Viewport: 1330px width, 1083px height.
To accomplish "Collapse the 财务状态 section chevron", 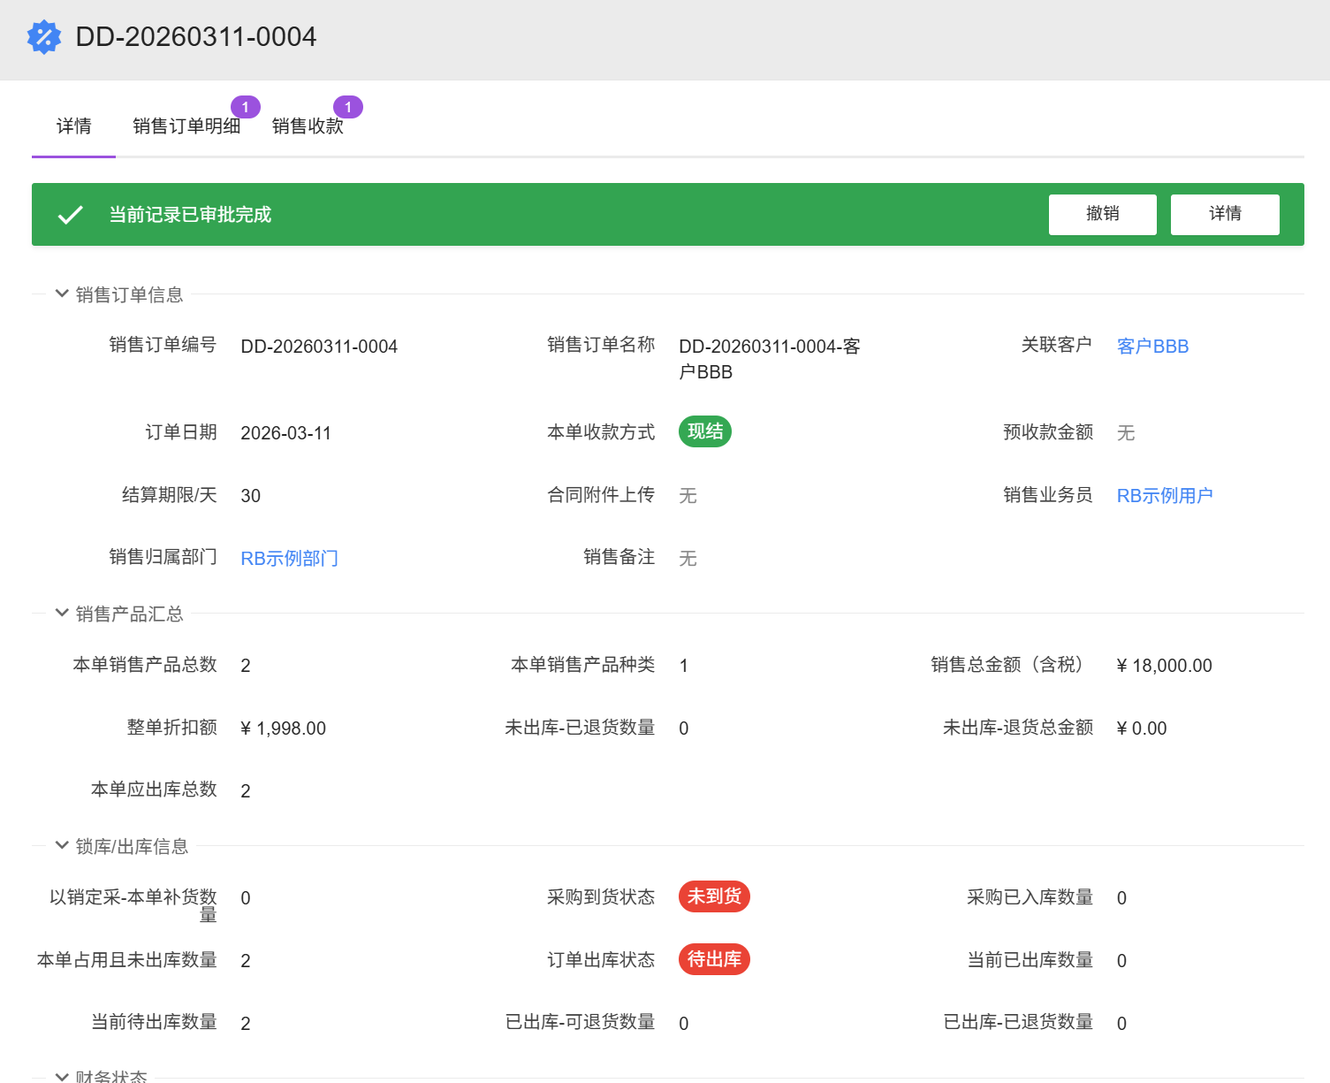I will point(62,1076).
